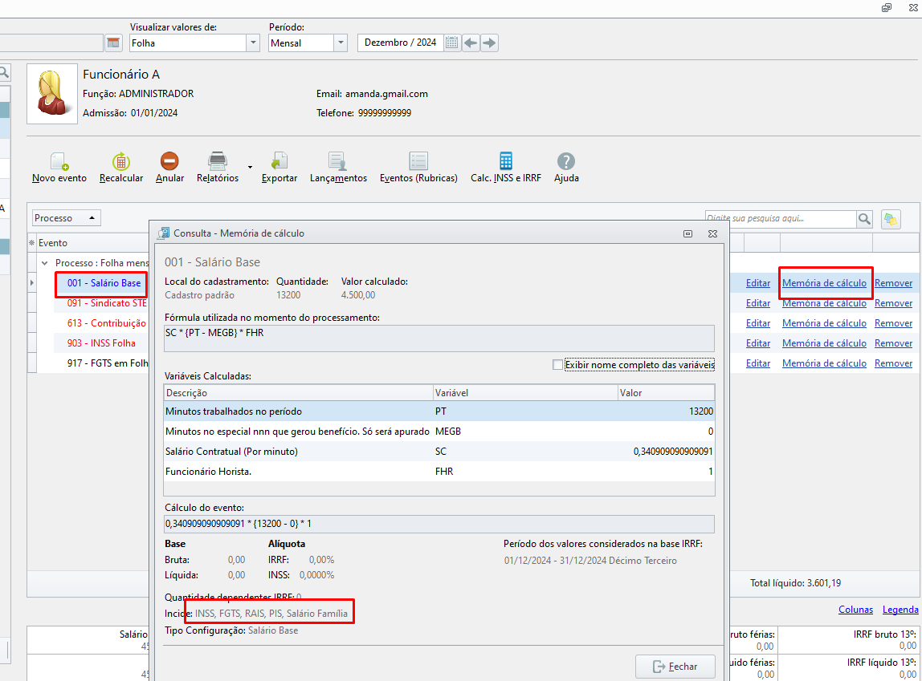The image size is (922, 681).
Task: Open Calc. INSS e IRRF calculator
Action: click(x=506, y=161)
